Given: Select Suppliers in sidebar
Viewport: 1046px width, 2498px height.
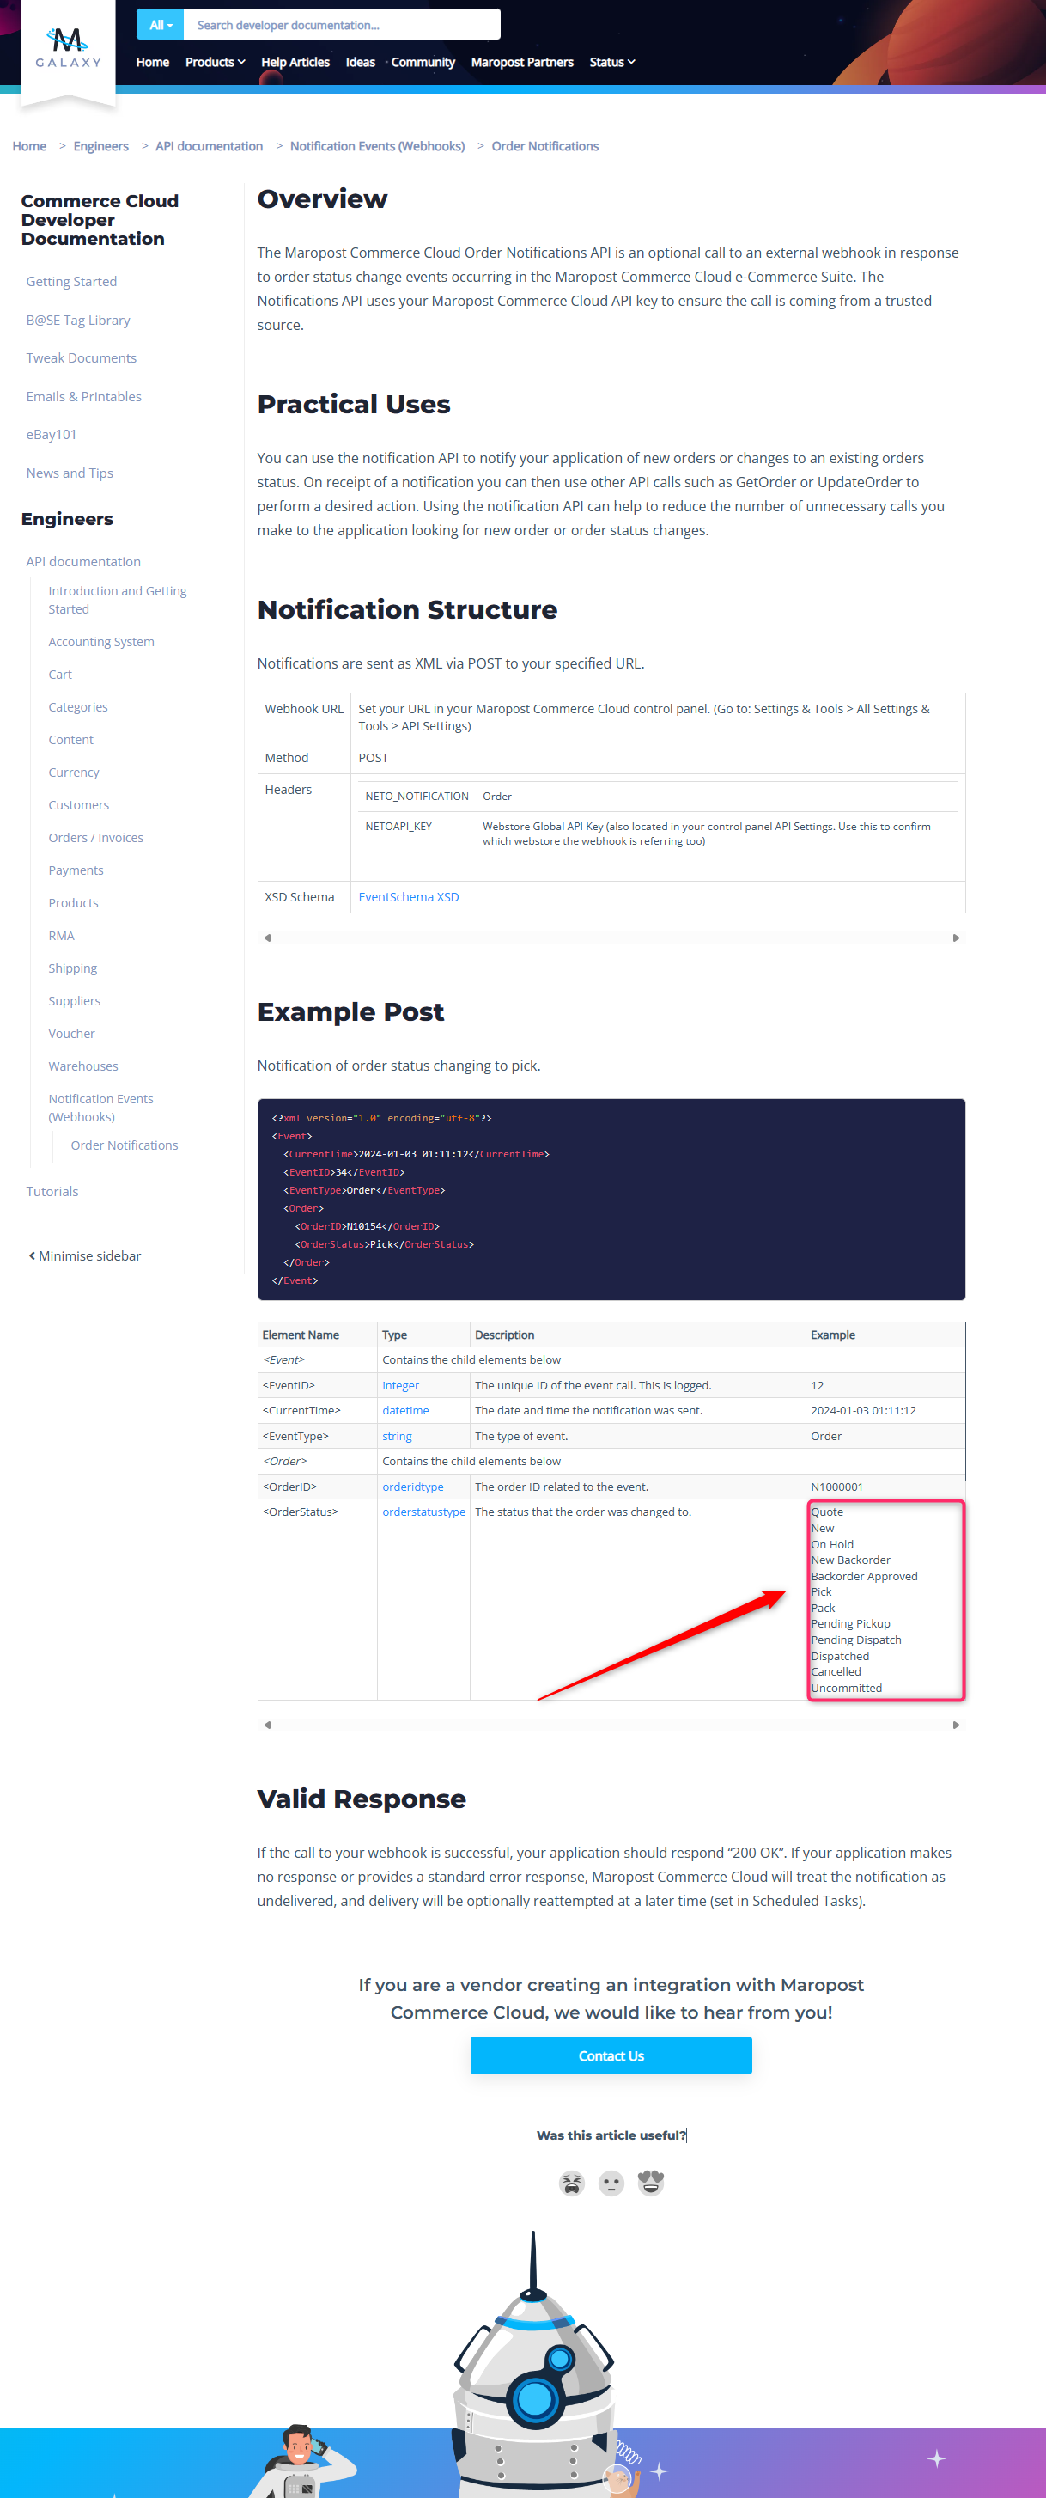Looking at the screenshot, I should (x=75, y=1001).
